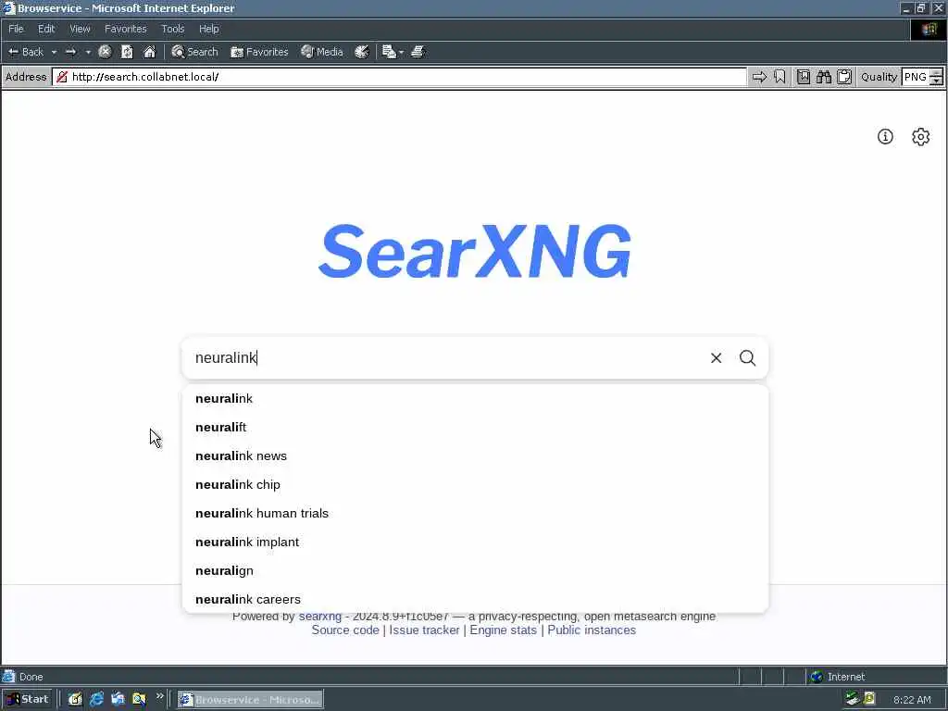Image resolution: width=948 pixels, height=711 pixels.
Task: Click the green network tray icon
Action: tap(853, 699)
